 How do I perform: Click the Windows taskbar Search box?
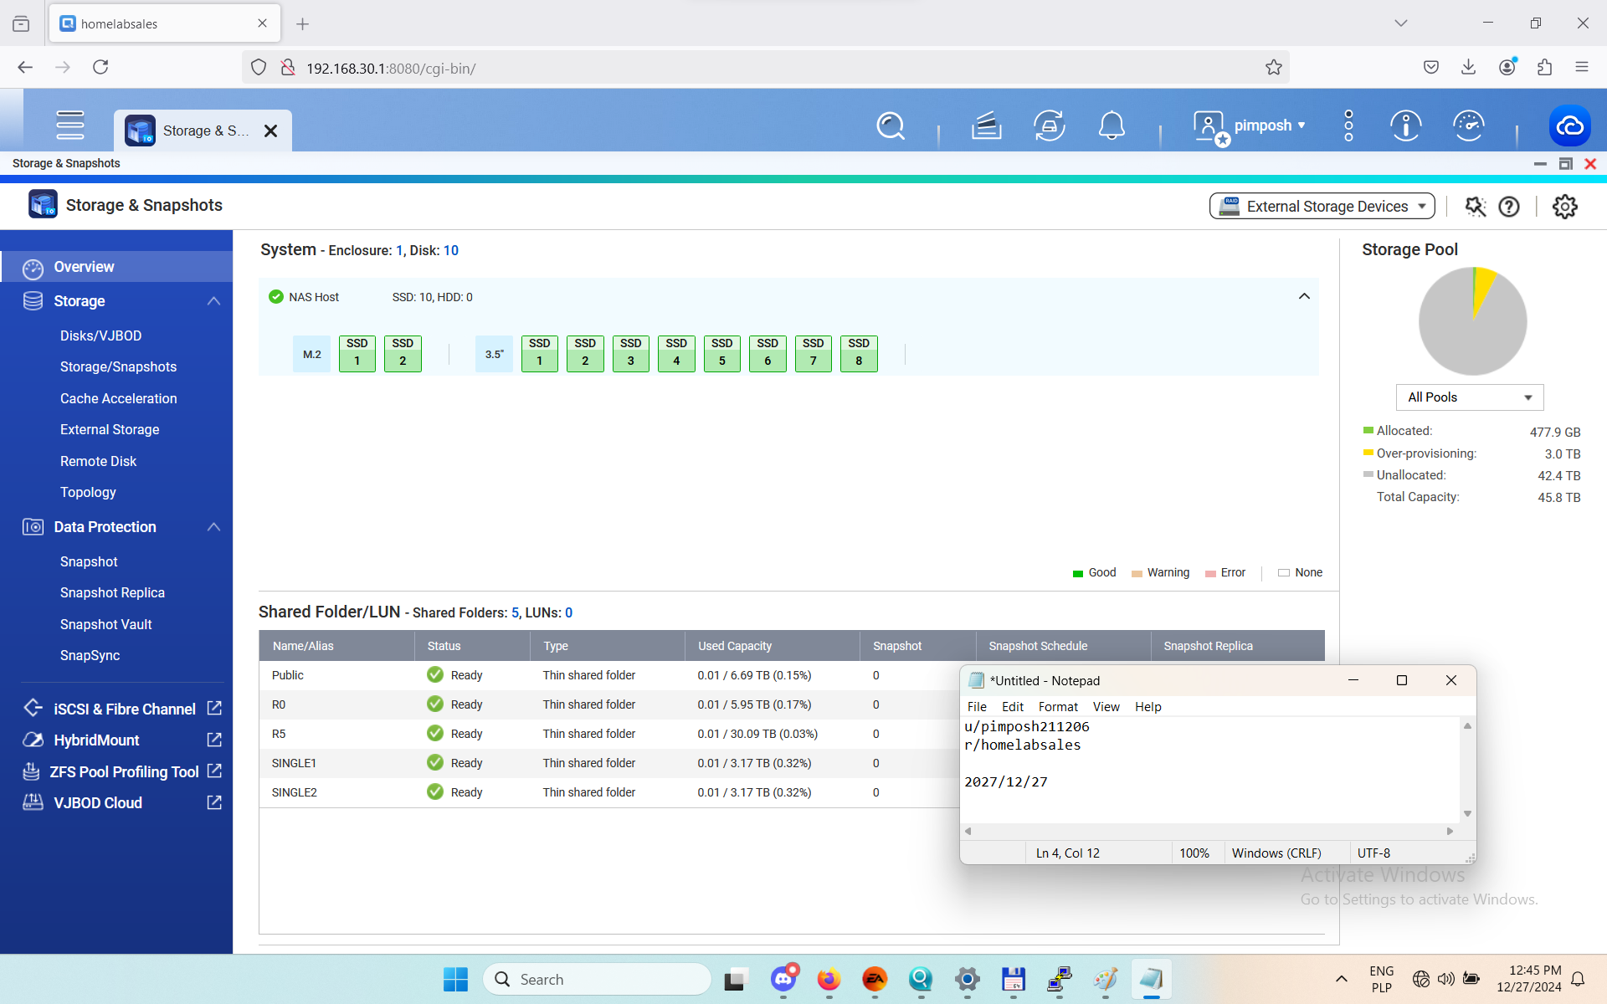[597, 979]
